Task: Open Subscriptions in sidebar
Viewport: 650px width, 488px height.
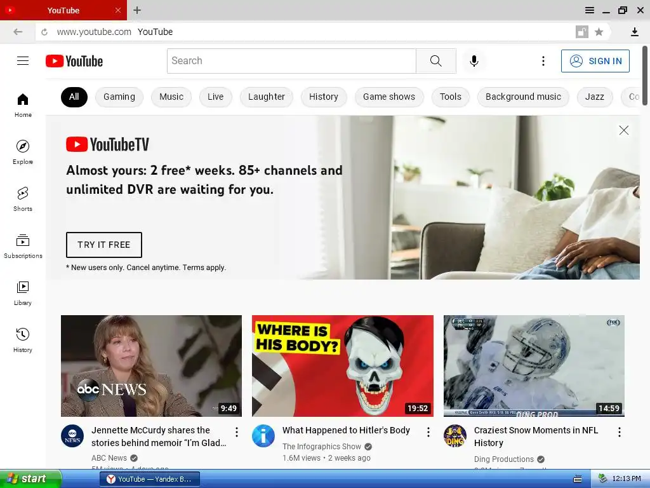Action: 23,246
